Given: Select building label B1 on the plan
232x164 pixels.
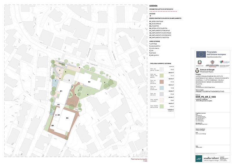Looking at the screenshot, I should [x=61, y=91].
